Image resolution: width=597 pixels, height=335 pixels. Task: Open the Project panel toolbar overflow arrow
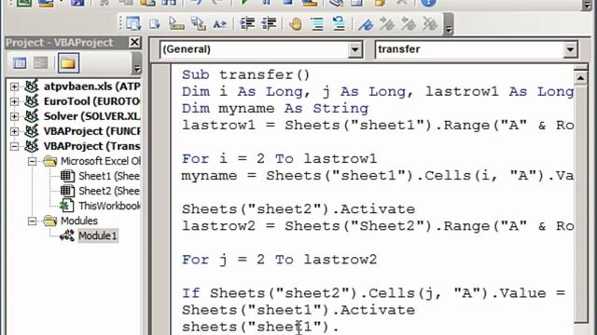[137, 63]
